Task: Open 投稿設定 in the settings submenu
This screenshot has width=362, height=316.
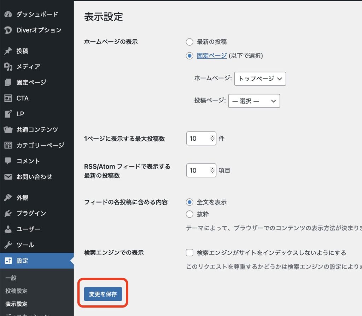Action: click(16, 291)
